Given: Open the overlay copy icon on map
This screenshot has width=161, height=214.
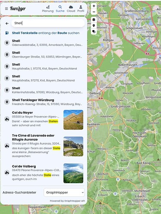Looking at the screenshot, I should 94,31.
